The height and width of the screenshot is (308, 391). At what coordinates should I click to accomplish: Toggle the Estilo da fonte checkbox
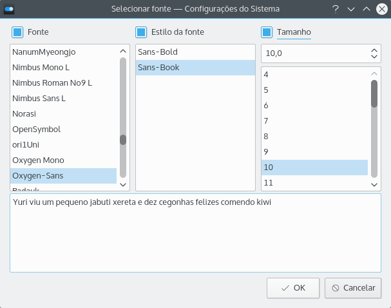pos(141,32)
